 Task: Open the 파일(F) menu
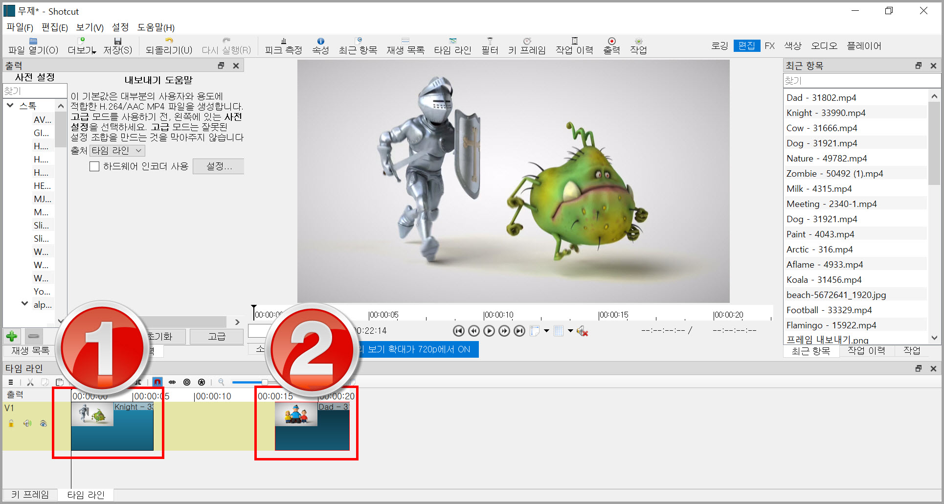coord(20,27)
